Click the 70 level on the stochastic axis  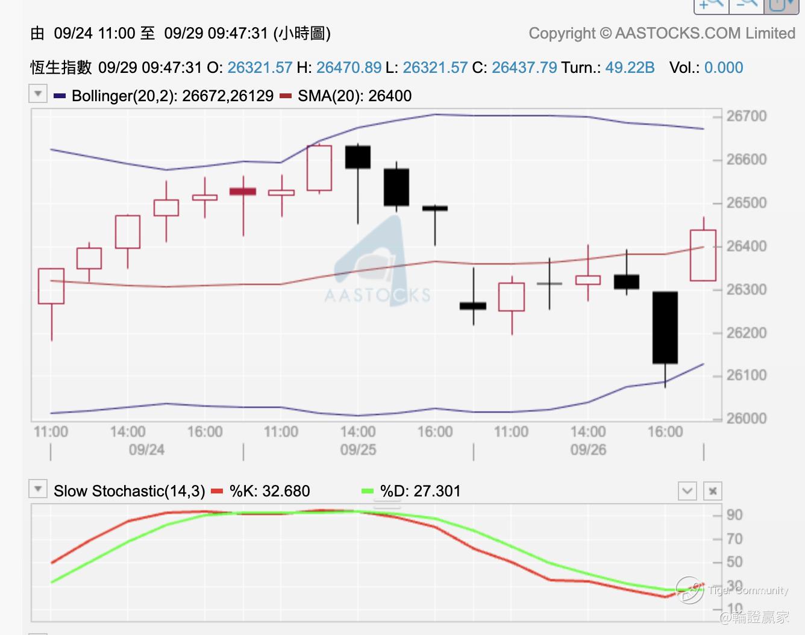point(735,539)
